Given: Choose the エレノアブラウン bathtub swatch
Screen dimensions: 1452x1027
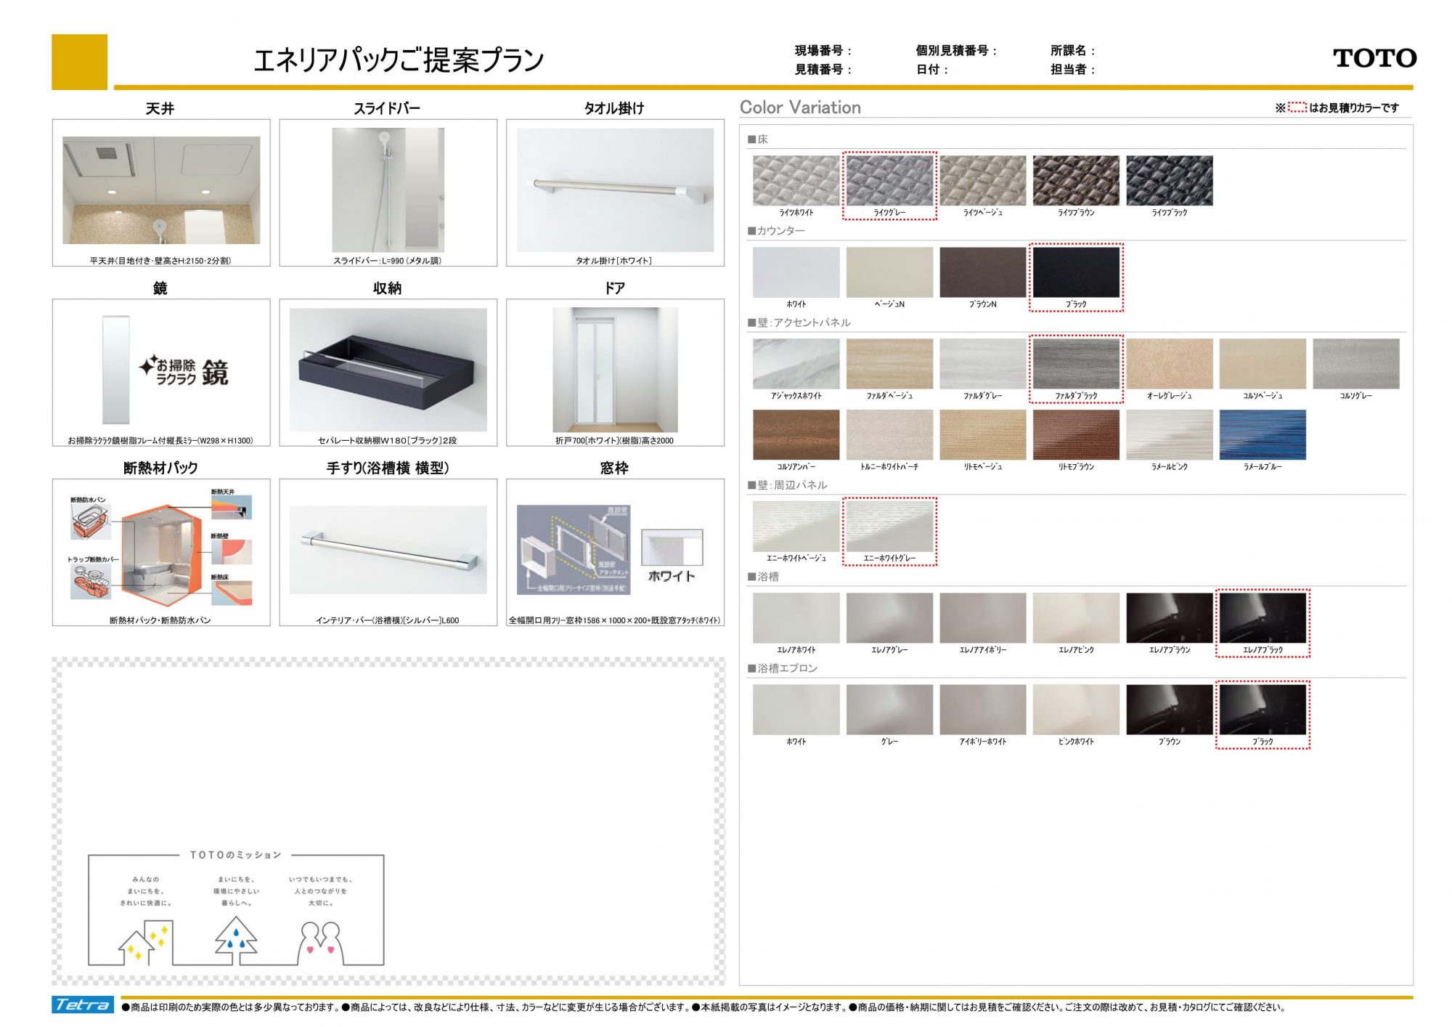Looking at the screenshot, I should [1170, 618].
